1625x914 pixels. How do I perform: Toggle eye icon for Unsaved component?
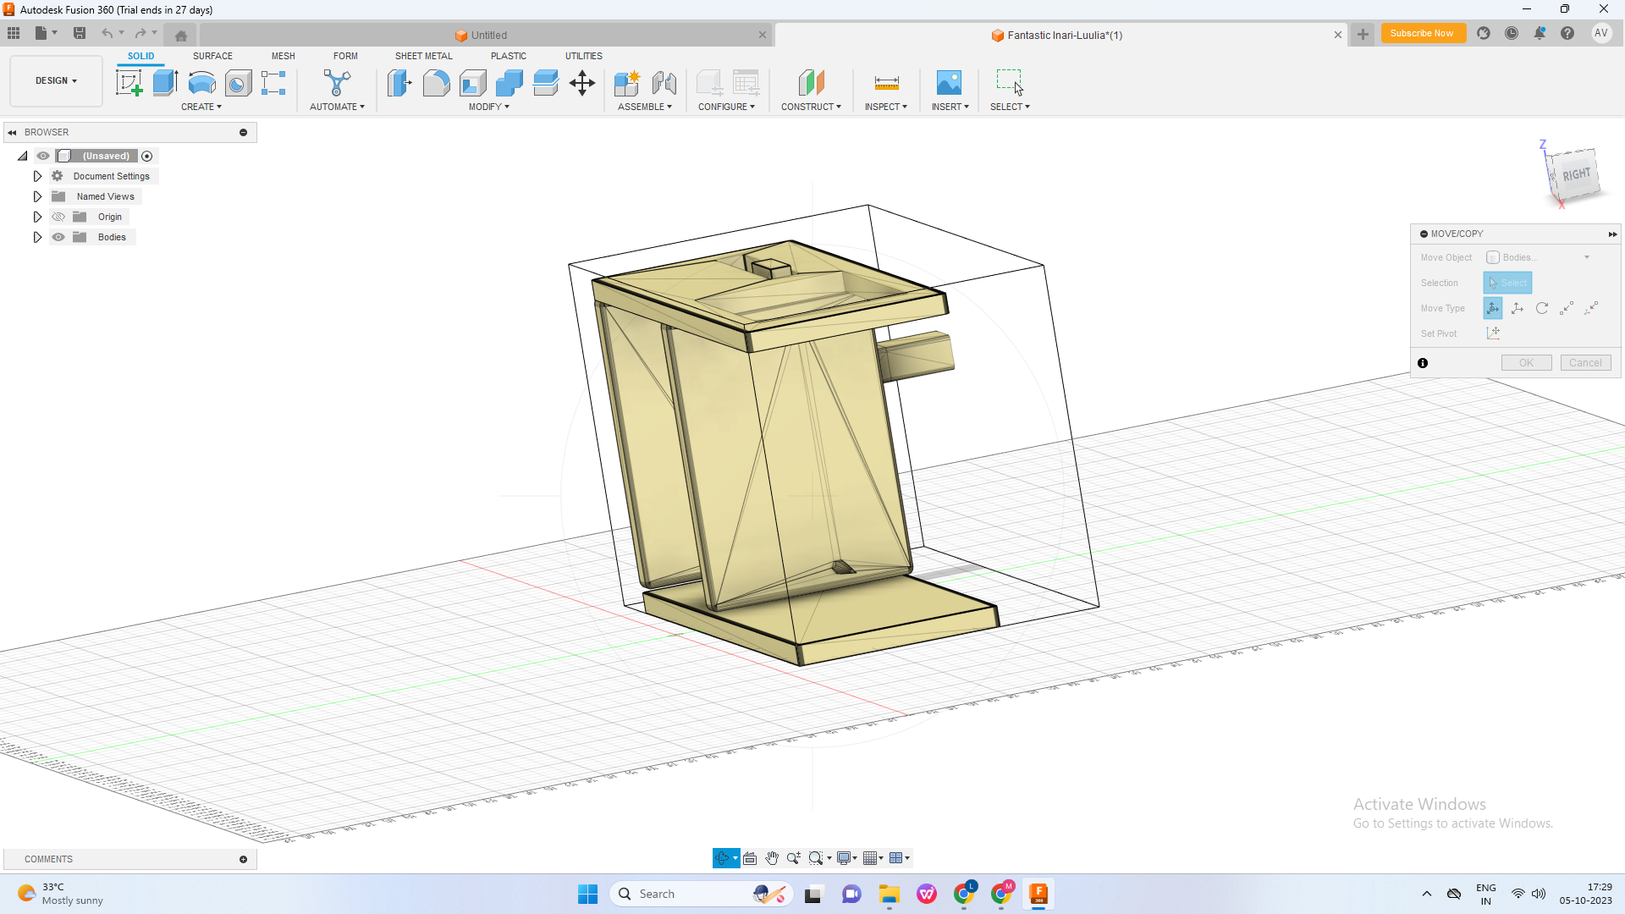click(x=41, y=155)
